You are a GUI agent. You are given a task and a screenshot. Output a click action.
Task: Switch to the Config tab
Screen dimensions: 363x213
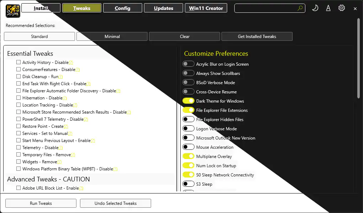point(122,8)
